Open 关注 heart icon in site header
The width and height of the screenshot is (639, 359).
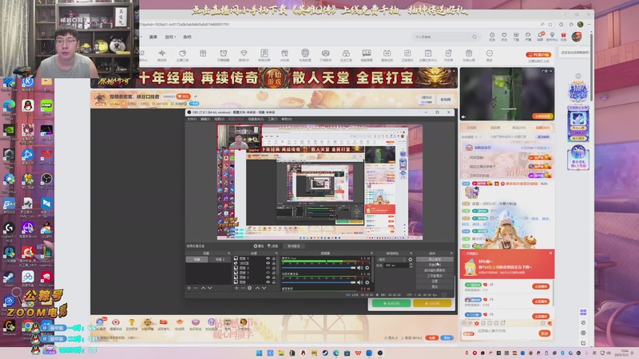point(504,37)
